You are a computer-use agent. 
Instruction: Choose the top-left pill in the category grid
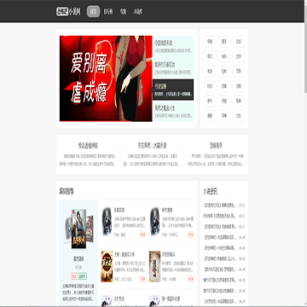click(210, 42)
